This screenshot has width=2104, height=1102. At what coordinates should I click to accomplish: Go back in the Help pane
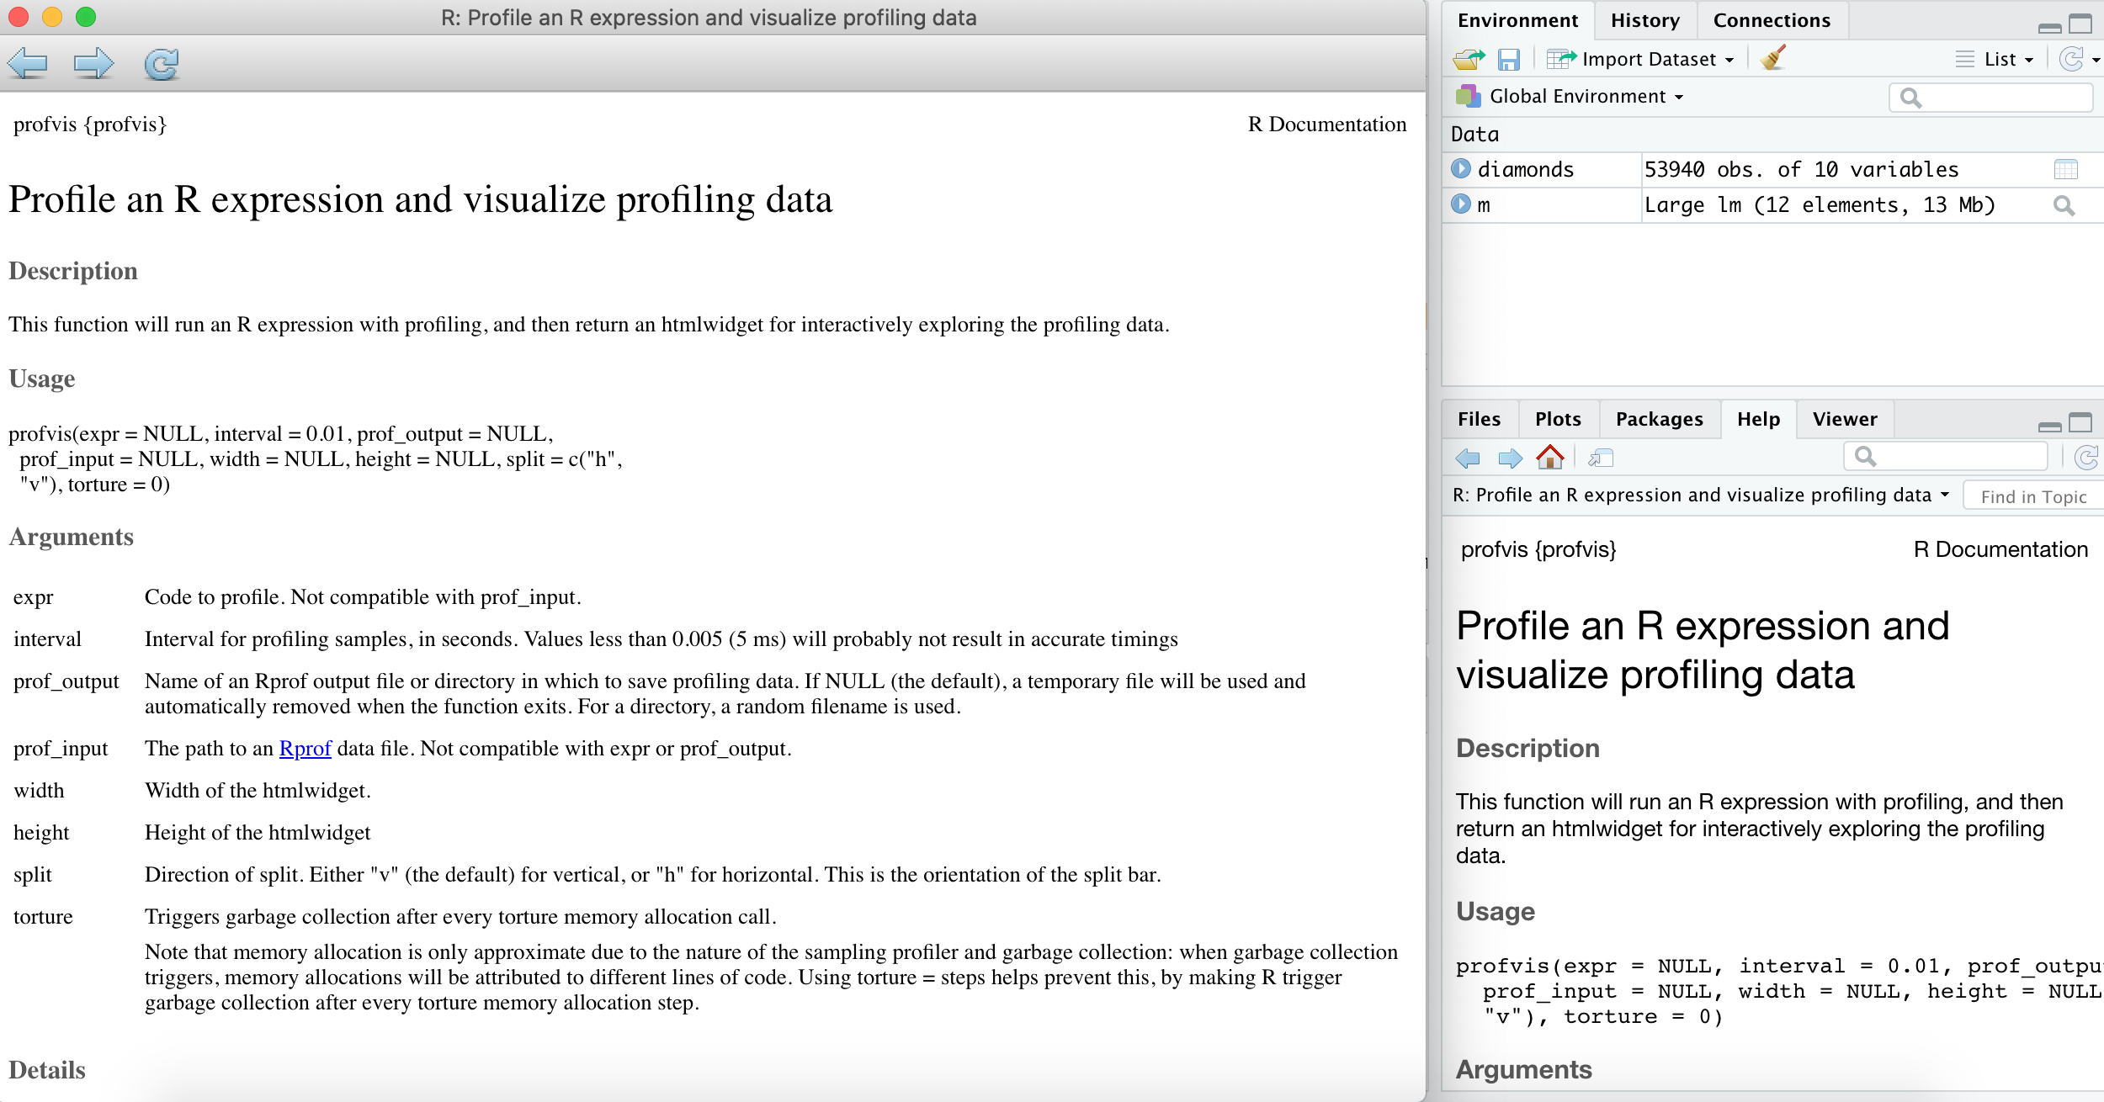pyautogui.click(x=1468, y=458)
